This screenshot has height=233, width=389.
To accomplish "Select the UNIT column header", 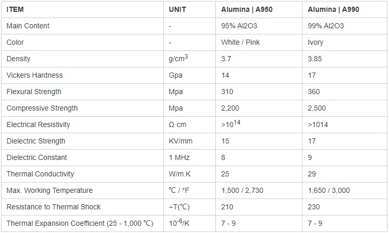I will coord(177,9).
